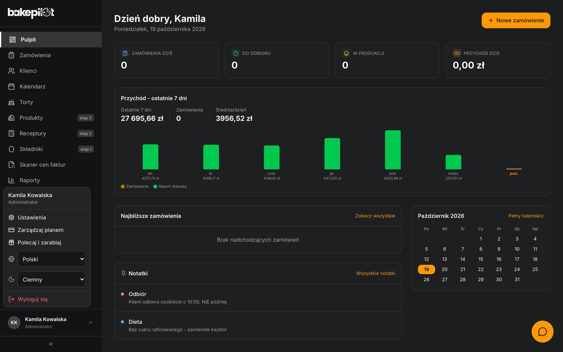This screenshot has width=563, height=352.
Task: Open Pełny kalendarz link
Action: click(x=526, y=216)
